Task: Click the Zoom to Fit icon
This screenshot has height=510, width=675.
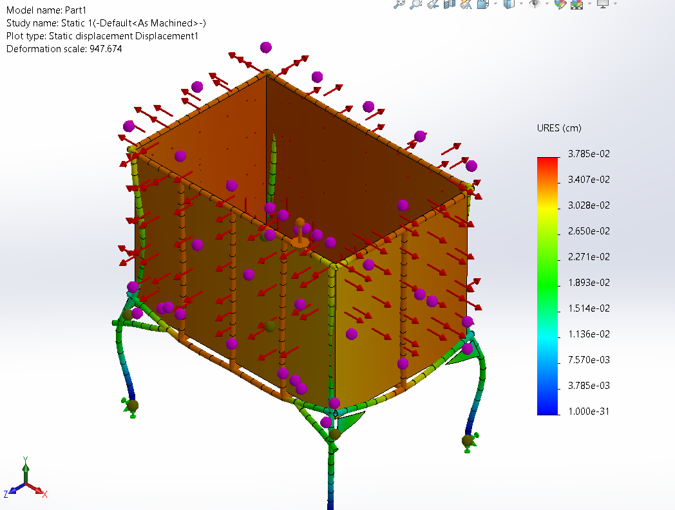Action: point(399,3)
